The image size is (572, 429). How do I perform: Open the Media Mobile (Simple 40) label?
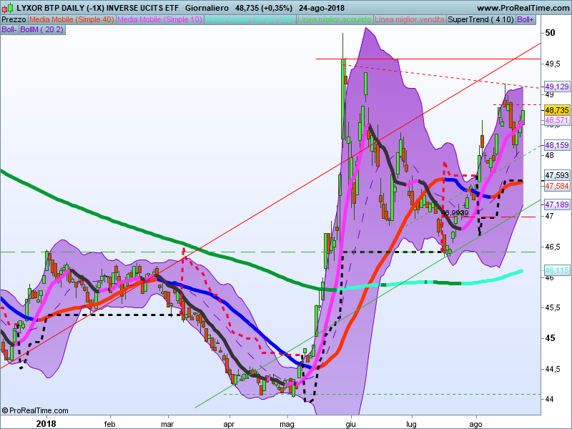point(72,20)
